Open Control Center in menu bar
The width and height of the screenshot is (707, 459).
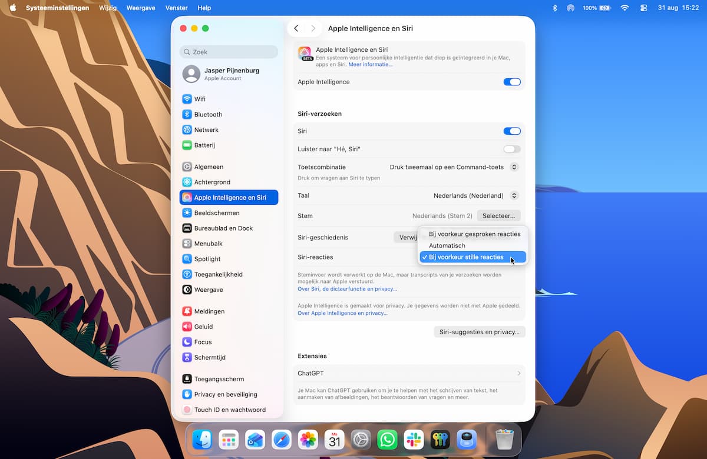[x=643, y=8]
